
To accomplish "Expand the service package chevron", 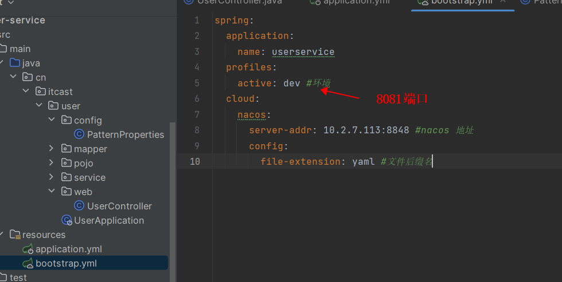I will [52, 177].
